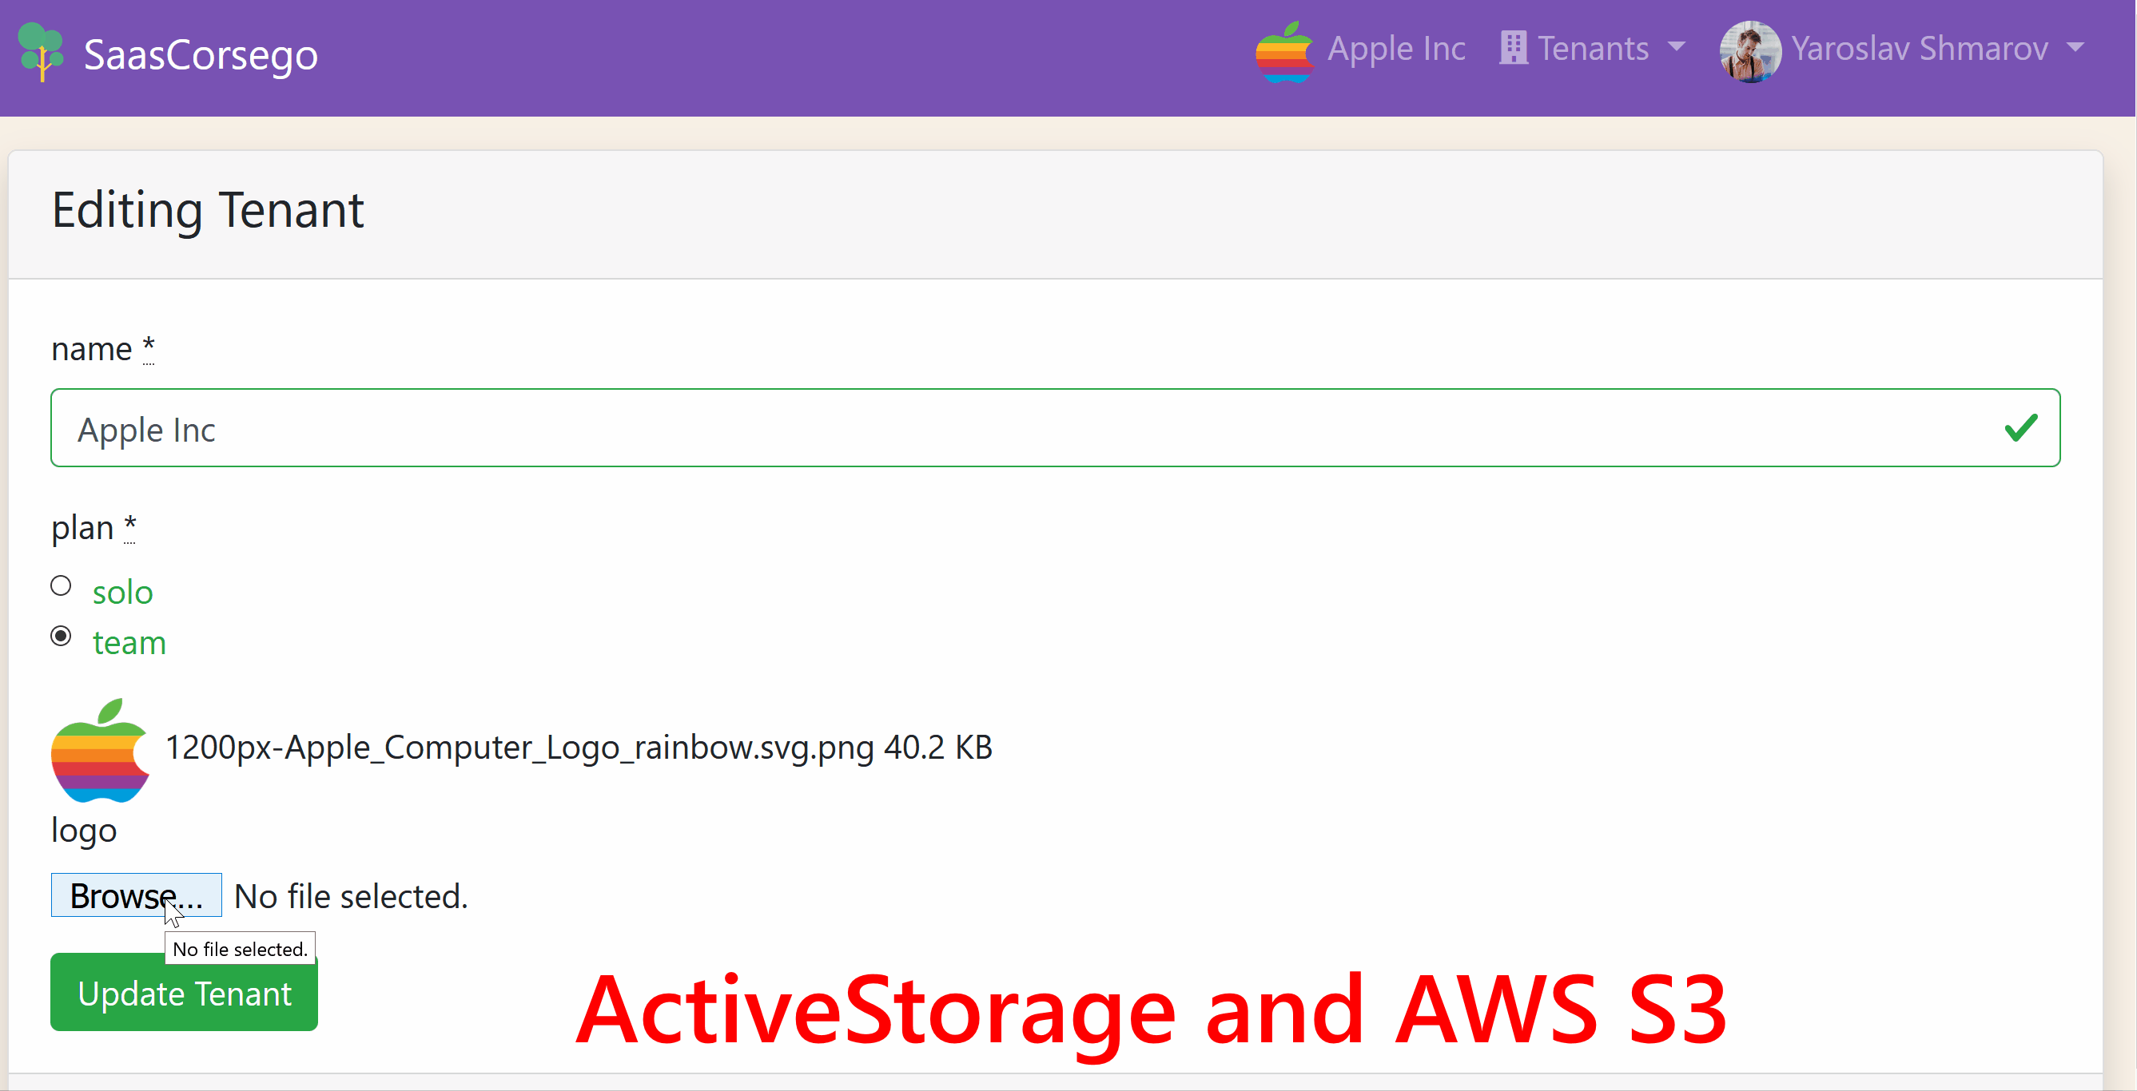Click the Browse file button
This screenshot has height=1091, width=2137.
pyautogui.click(x=136, y=895)
